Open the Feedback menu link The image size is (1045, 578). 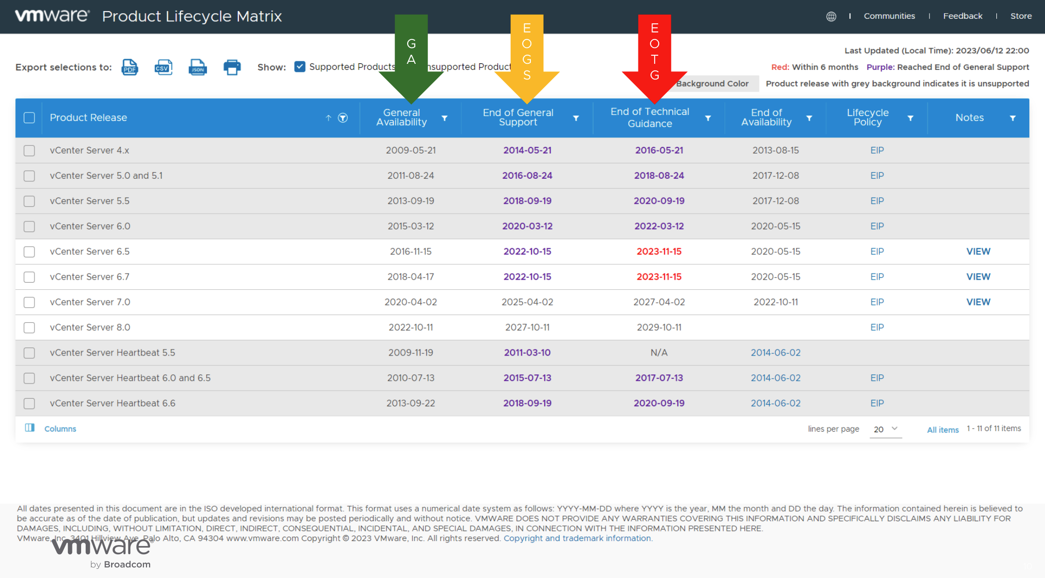tap(962, 16)
